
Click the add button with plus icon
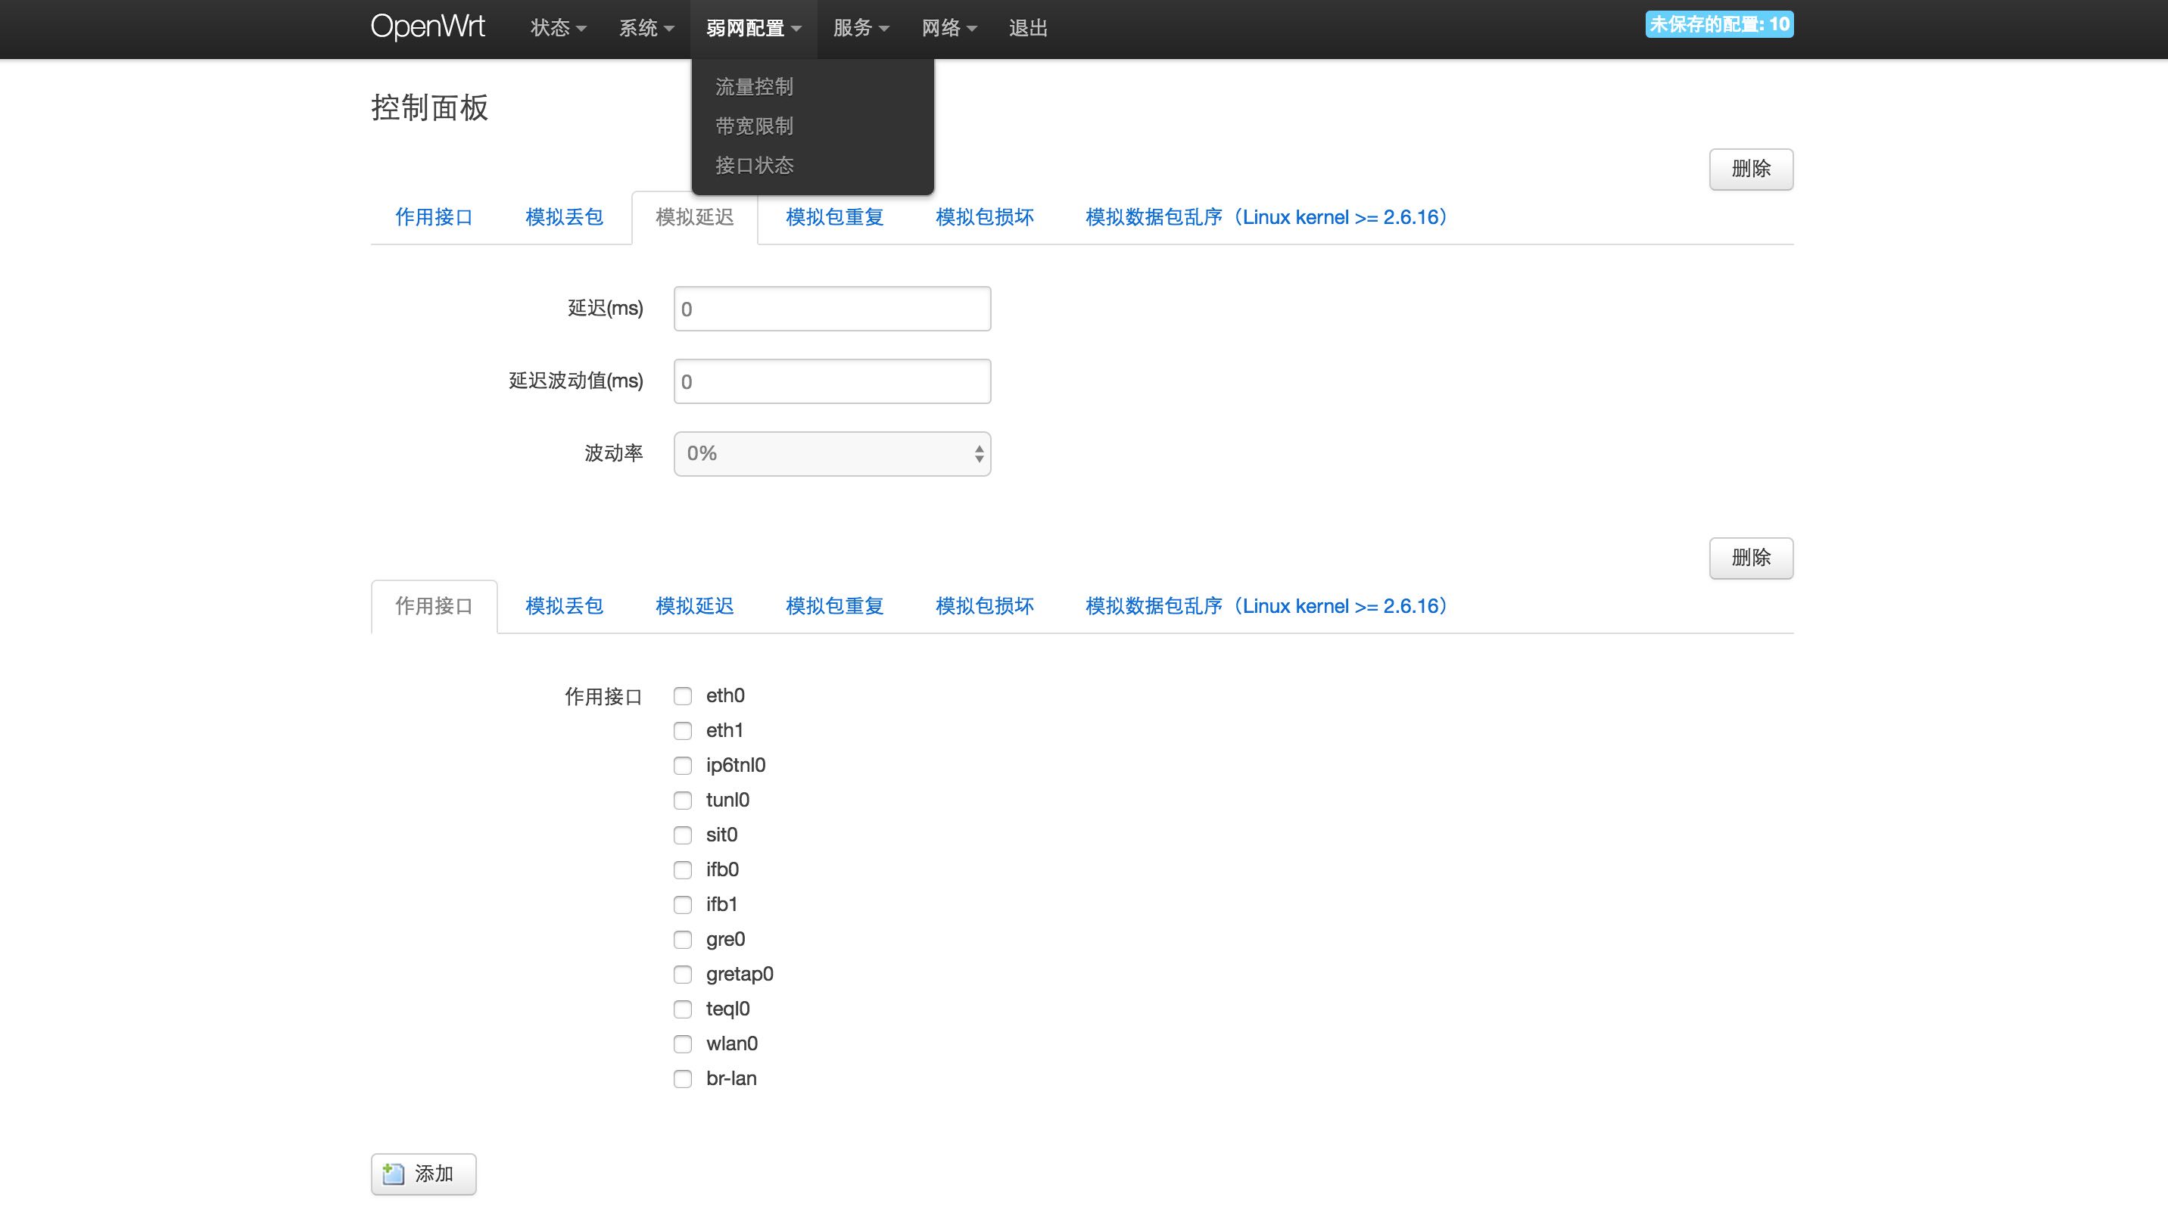(423, 1174)
